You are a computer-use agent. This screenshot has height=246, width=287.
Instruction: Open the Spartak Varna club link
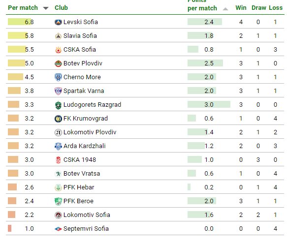click(x=84, y=91)
